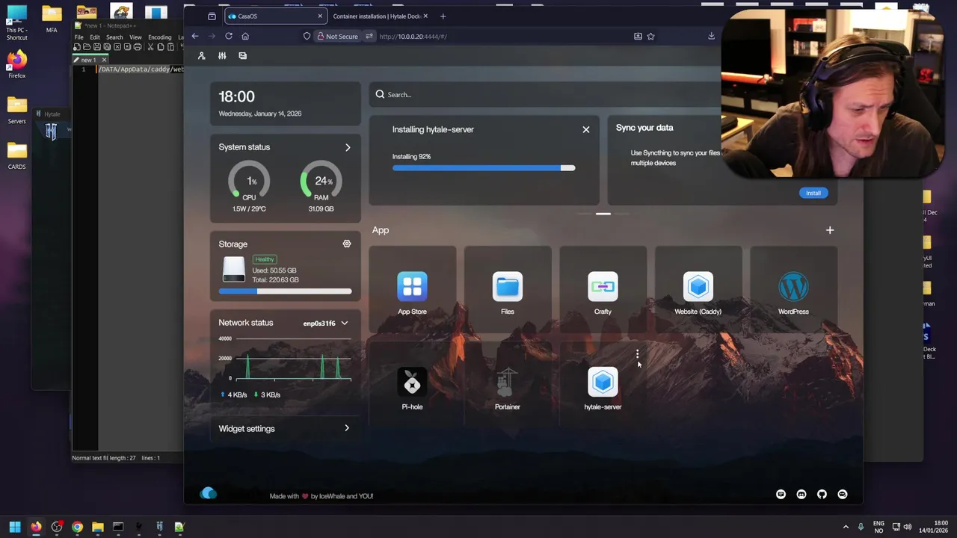This screenshot has width=957, height=538.
Task: Click the CPU usage gauge
Action: [249, 182]
